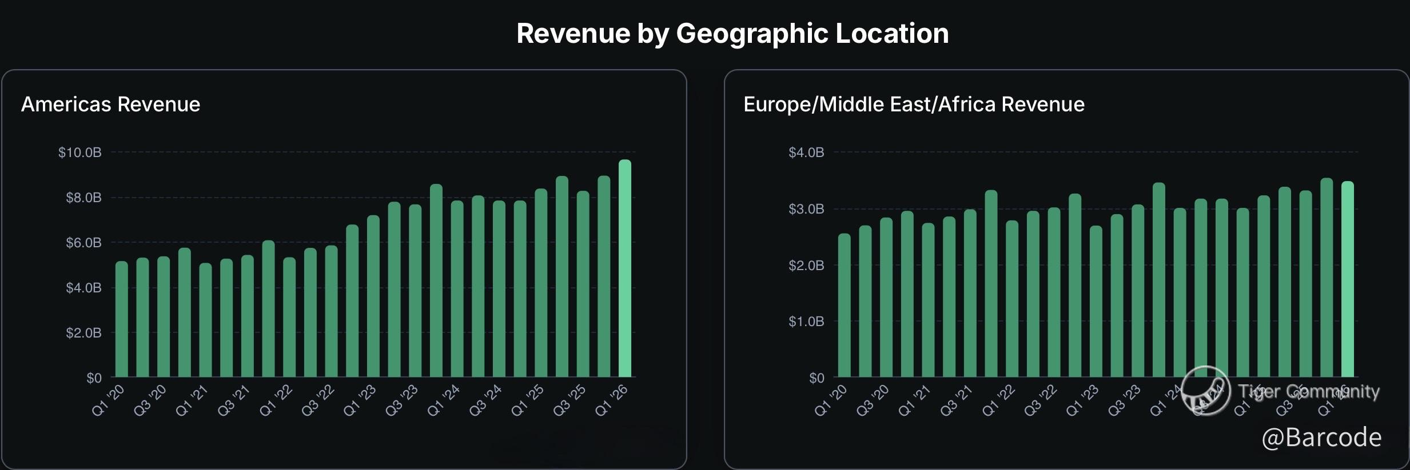Click the $10.0B label on Americas axis
Image resolution: width=1410 pixels, height=470 pixels.
79,152
